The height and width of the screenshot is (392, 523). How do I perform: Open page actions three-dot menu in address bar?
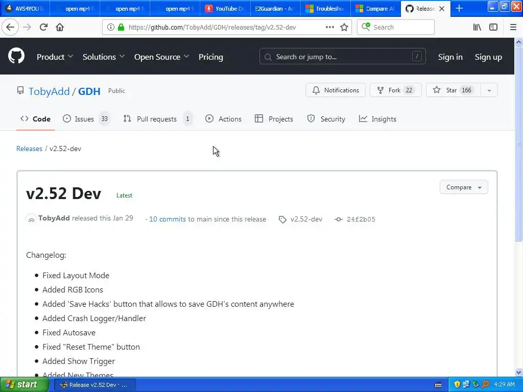click(329, 27)
